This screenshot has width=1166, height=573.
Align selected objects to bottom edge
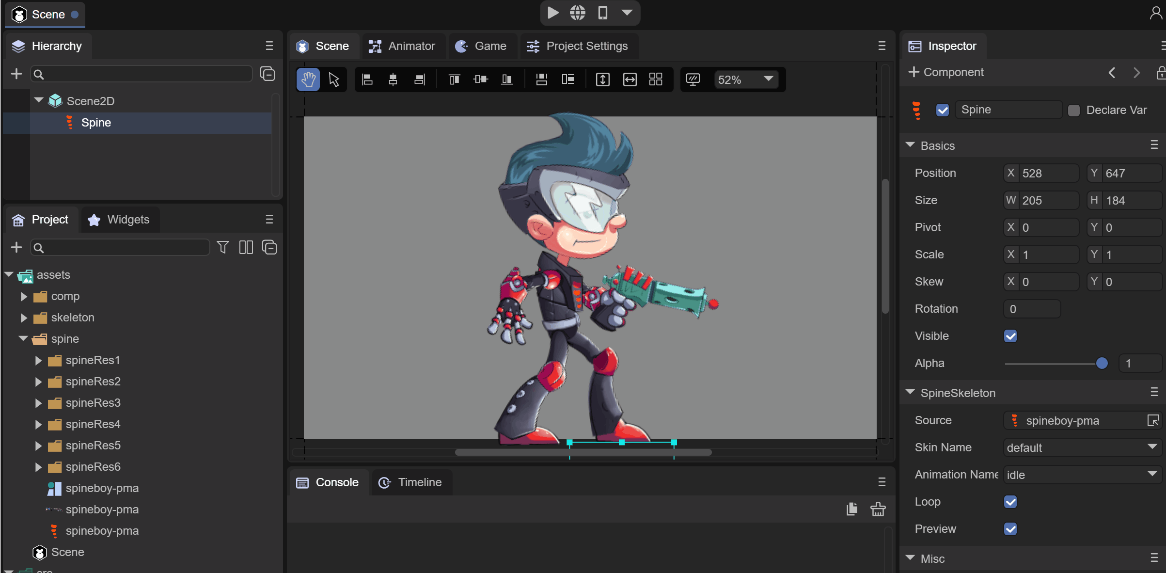[x=507, y=80]
